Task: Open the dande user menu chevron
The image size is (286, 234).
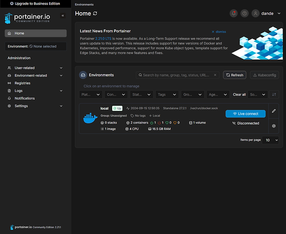Action: 279,13
